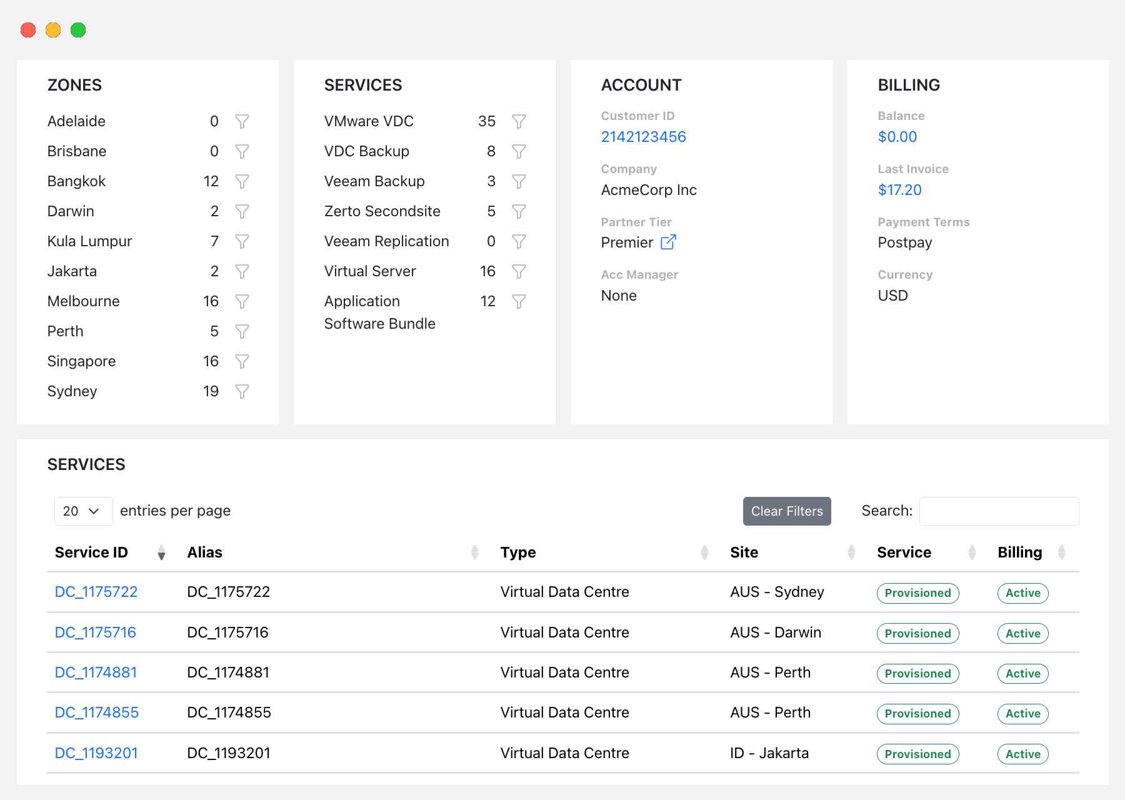The height and width of the screenshot is (800, 1125).
Task: Focus the Search input field
Action: (x=999, y=511)
